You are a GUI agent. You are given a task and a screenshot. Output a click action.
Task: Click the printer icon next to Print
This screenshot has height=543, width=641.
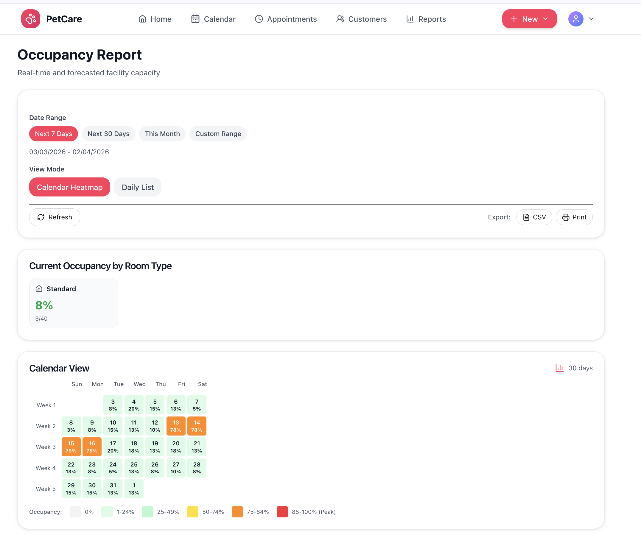566,217
